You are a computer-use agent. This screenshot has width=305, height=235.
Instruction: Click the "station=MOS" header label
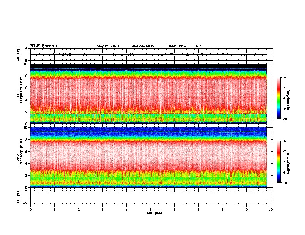click(143, 46)
